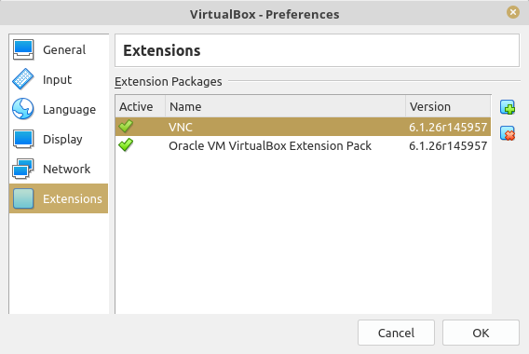529x354 pixels.
Task: Open Display settings via monitor icon
Action: click(x=23, y=139)
